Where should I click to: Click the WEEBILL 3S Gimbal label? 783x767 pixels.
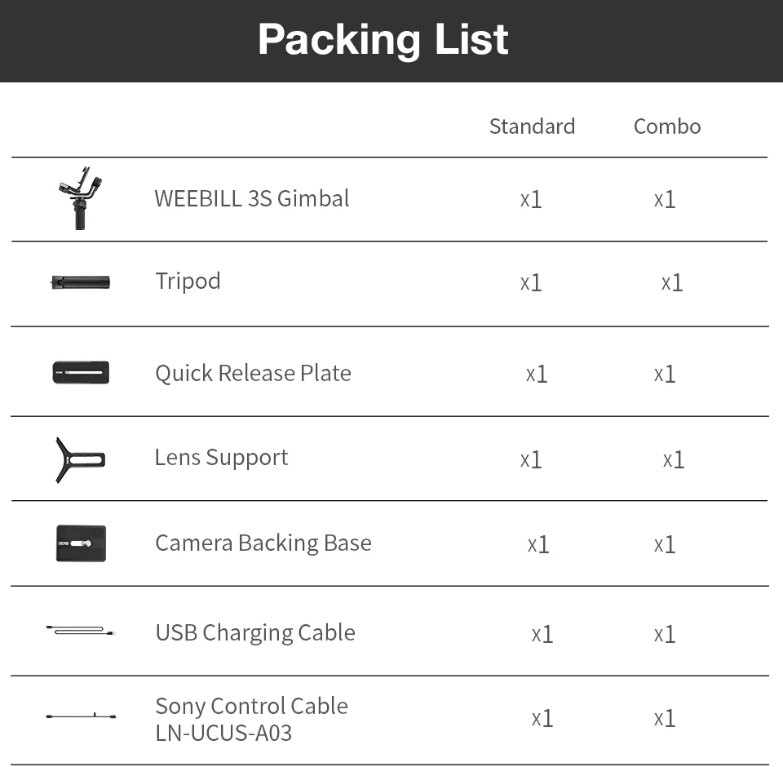click(x=252, y=198)
